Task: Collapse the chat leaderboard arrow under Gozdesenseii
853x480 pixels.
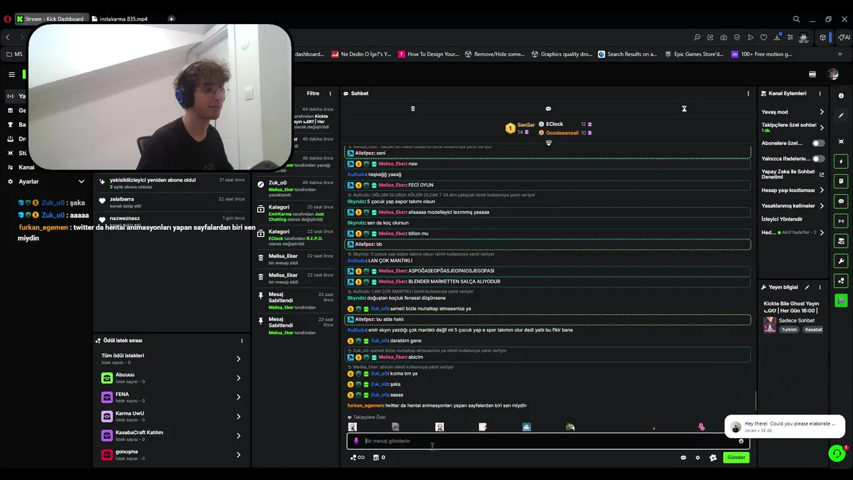Action: tap(548, 143)
